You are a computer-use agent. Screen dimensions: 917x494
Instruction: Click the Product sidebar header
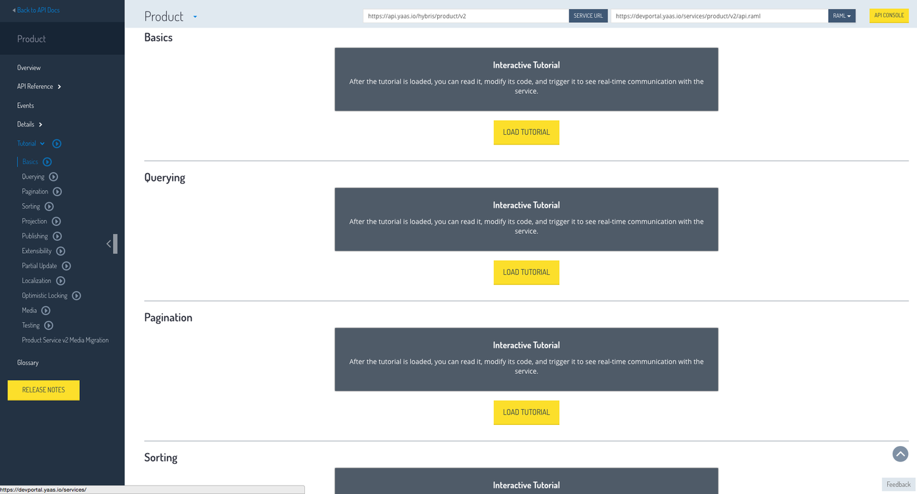click(x=31, y=39)
